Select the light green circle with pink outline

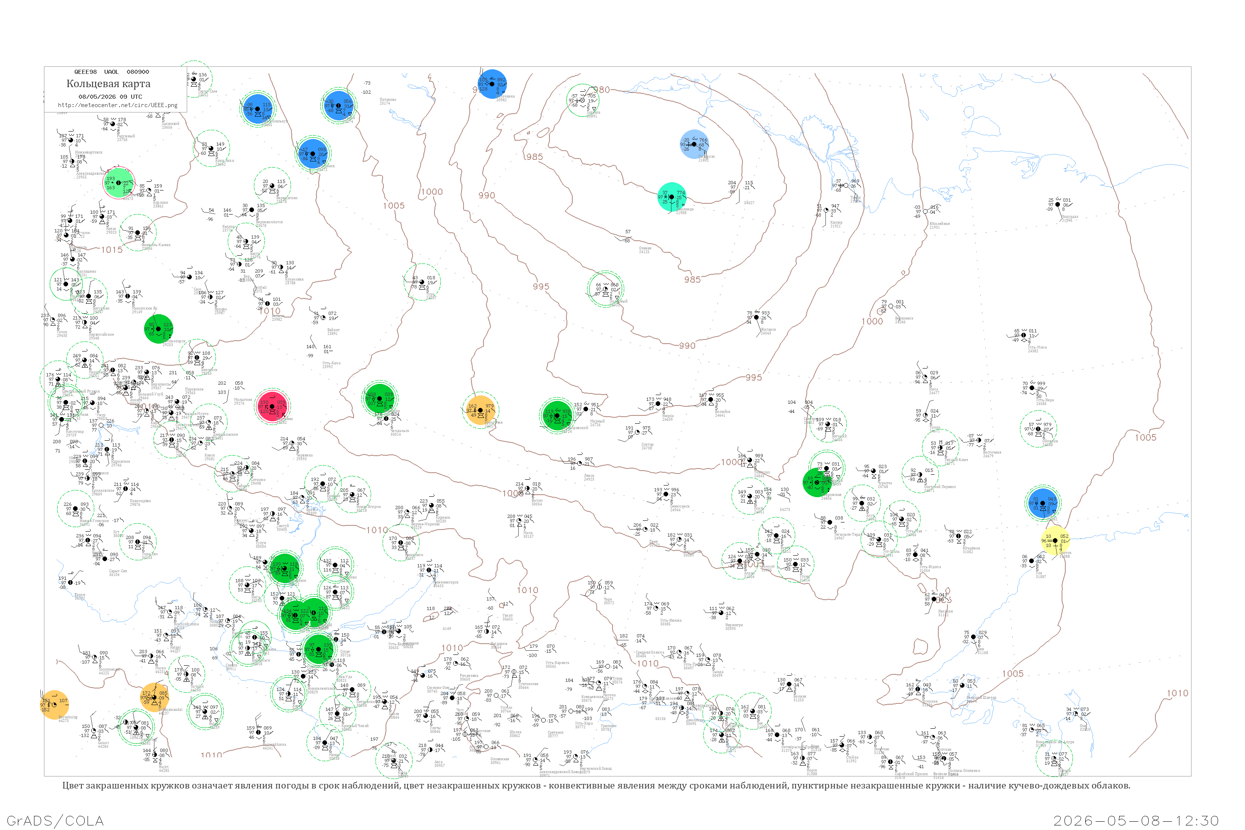point(119,183)
